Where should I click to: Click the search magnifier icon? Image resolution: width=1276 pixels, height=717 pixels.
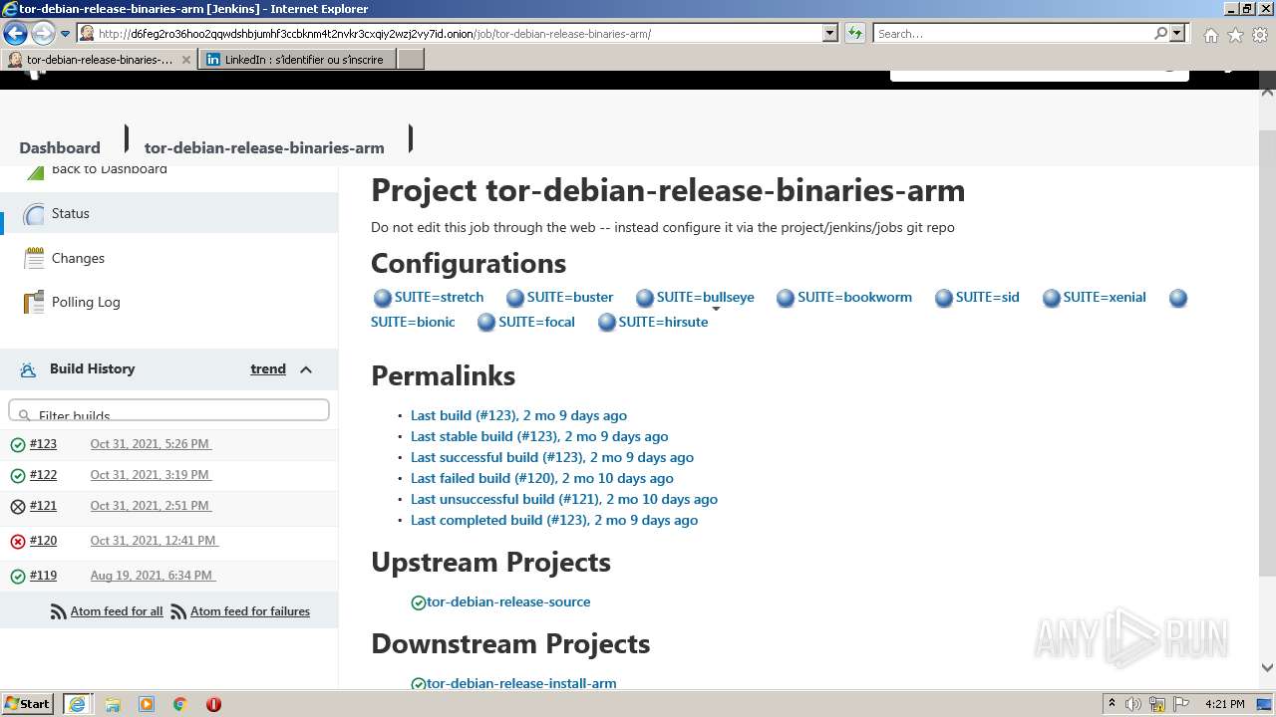click(1160, 34)
